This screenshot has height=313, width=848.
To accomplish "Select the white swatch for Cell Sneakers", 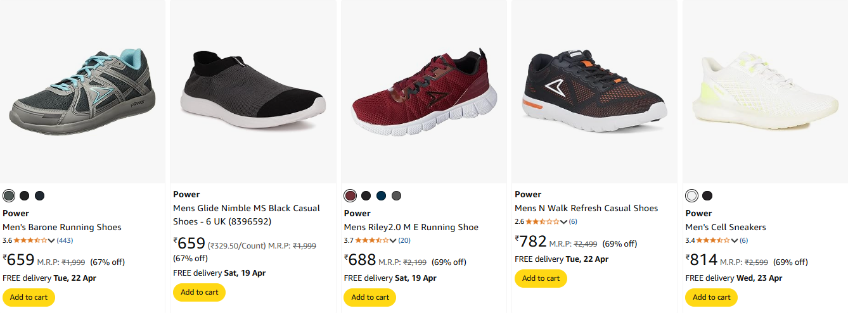I will pyautogui.click(x=692, y=195).
